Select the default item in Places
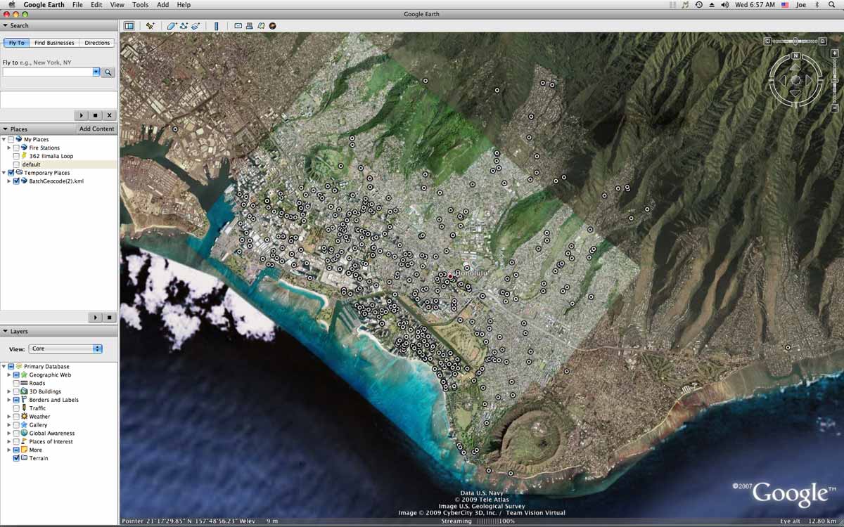 tap(31, 164)
